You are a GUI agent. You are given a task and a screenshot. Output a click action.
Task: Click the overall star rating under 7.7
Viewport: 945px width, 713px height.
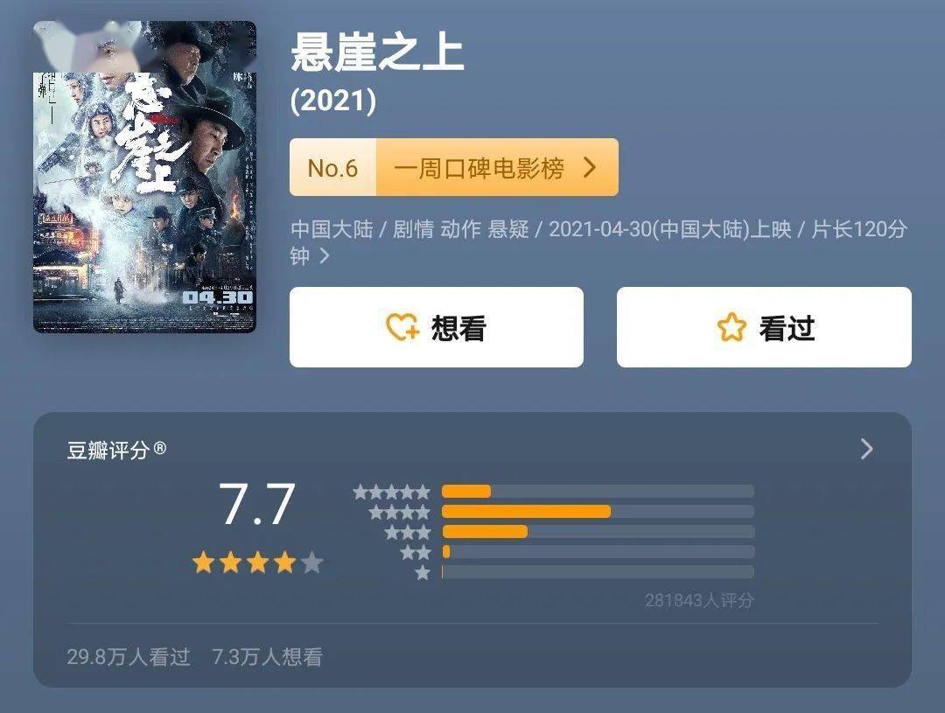pos(258,563)
